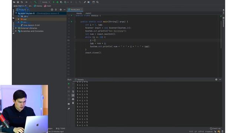237x133 pixels.
Task: Click the fold toggle beside while loop
Action: (75, 37)
